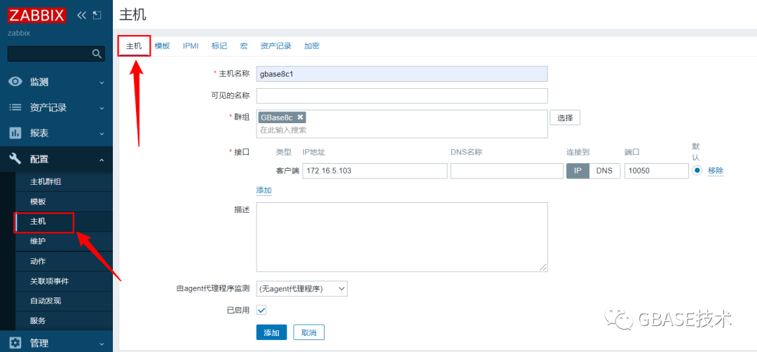Switch to the 标记 tab
The image size is (757, 352).
[x=219, y=46]
